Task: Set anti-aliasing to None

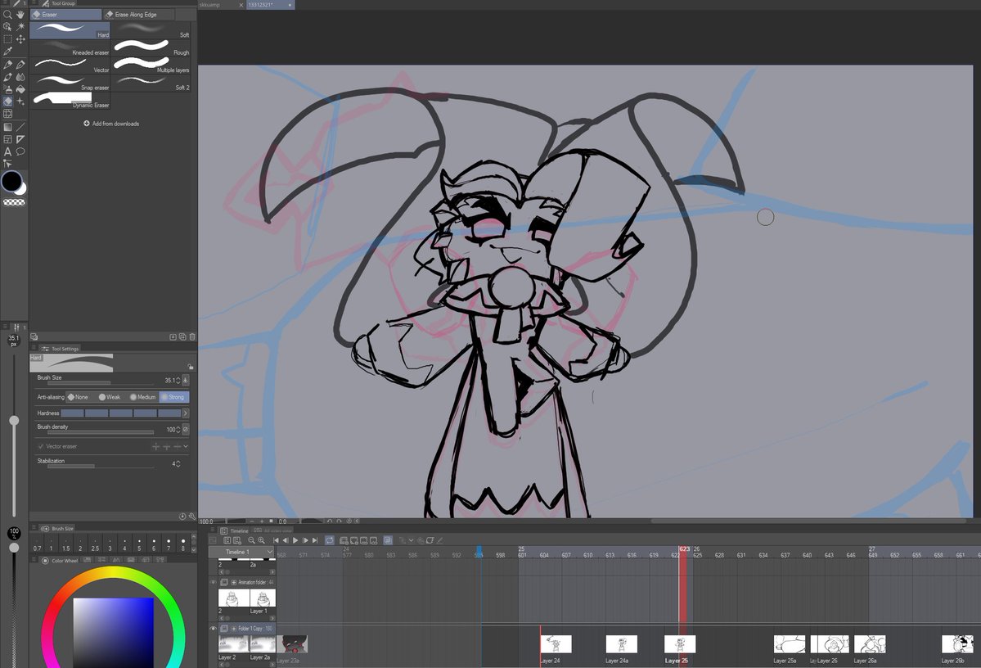Action: [79, 397]
